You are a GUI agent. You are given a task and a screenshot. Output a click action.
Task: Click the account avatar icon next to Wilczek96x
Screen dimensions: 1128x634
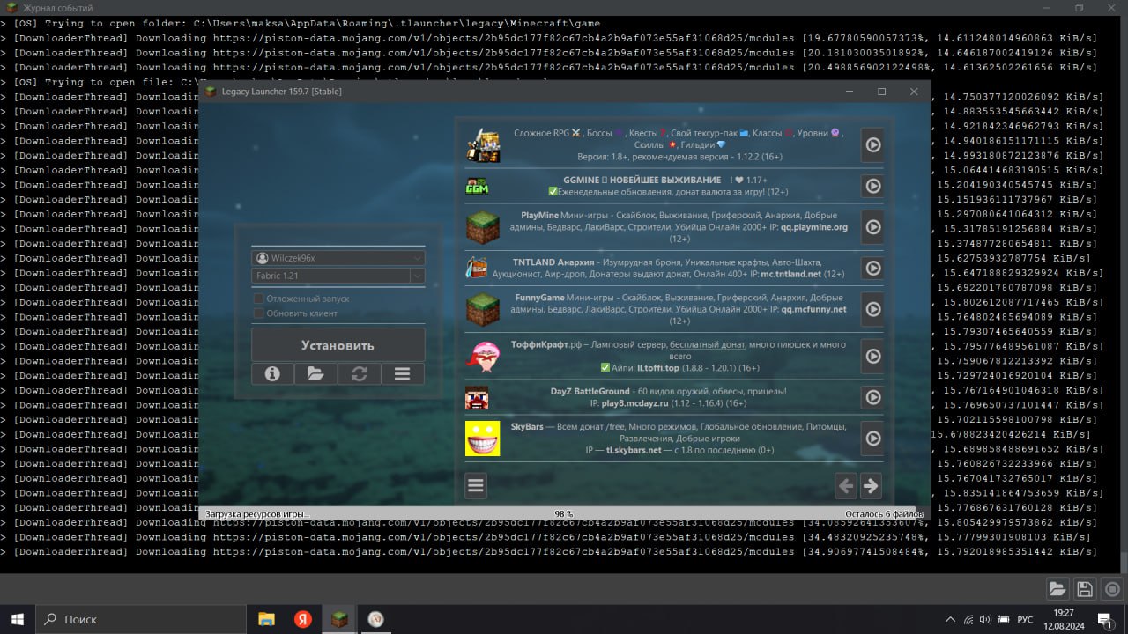coord(263,257)
